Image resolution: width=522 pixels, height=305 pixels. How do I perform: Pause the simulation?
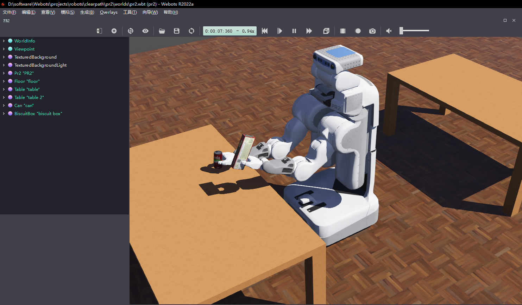click(294, 31)
